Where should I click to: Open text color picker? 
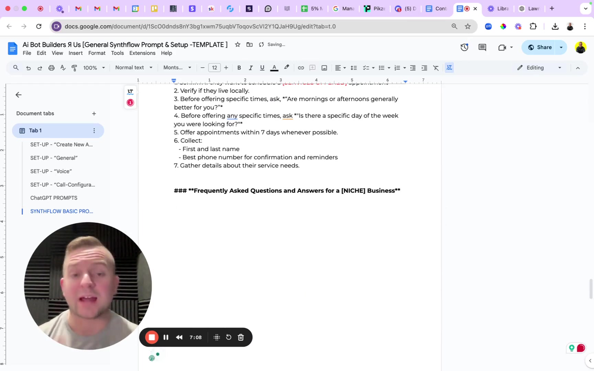(x=274, y=68)
